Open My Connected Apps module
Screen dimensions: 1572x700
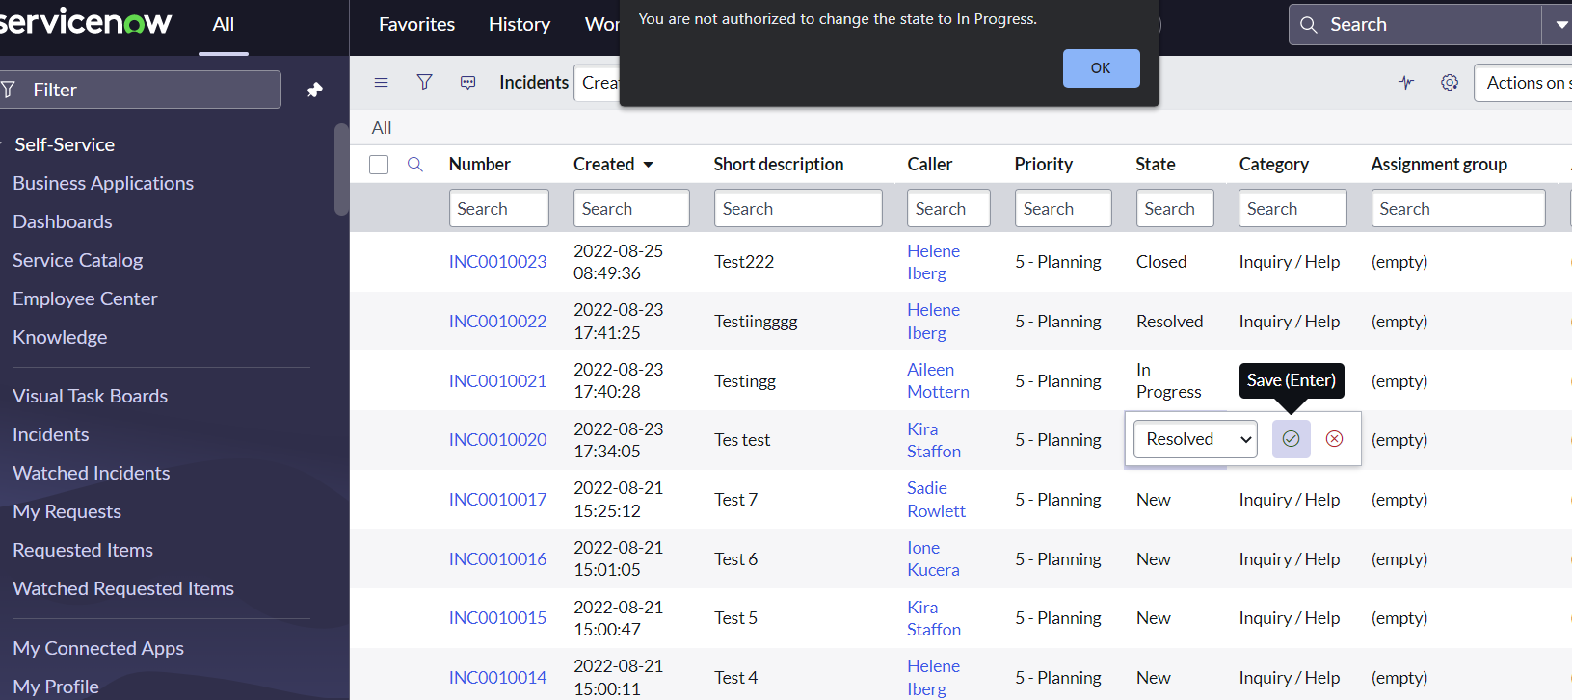click(x=98, y=648)
